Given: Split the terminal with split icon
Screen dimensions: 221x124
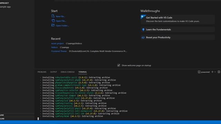Looking at the screenshot, I should pyautogui.click(x=219, y=72).
